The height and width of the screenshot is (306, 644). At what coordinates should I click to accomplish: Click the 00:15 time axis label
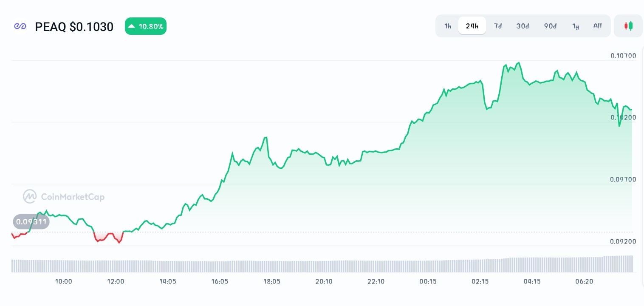tap(428, 281)
